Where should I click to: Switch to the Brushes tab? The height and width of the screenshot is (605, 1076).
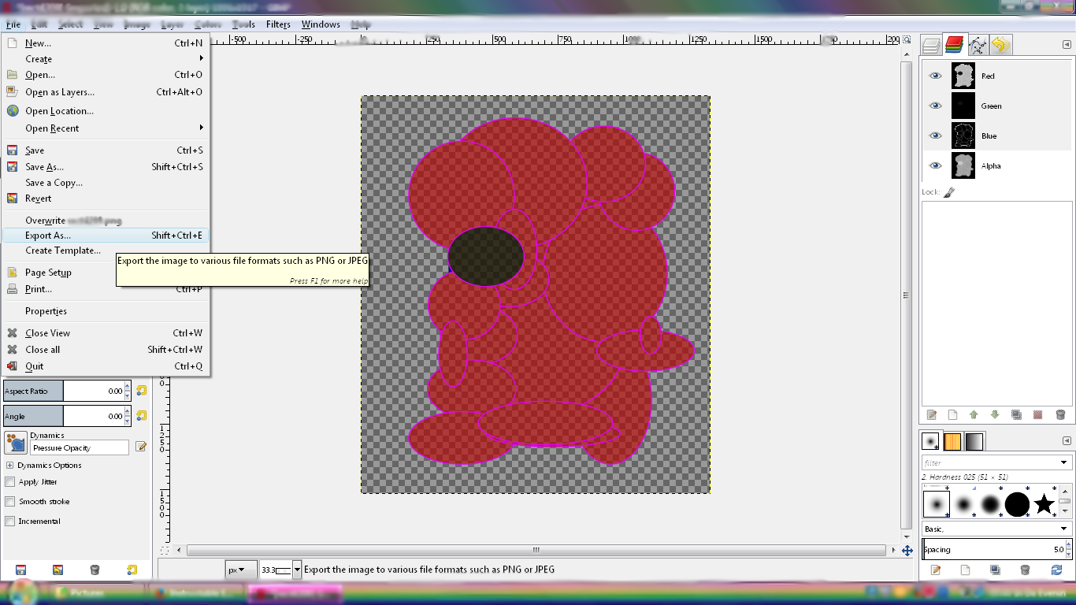(931, 441)
